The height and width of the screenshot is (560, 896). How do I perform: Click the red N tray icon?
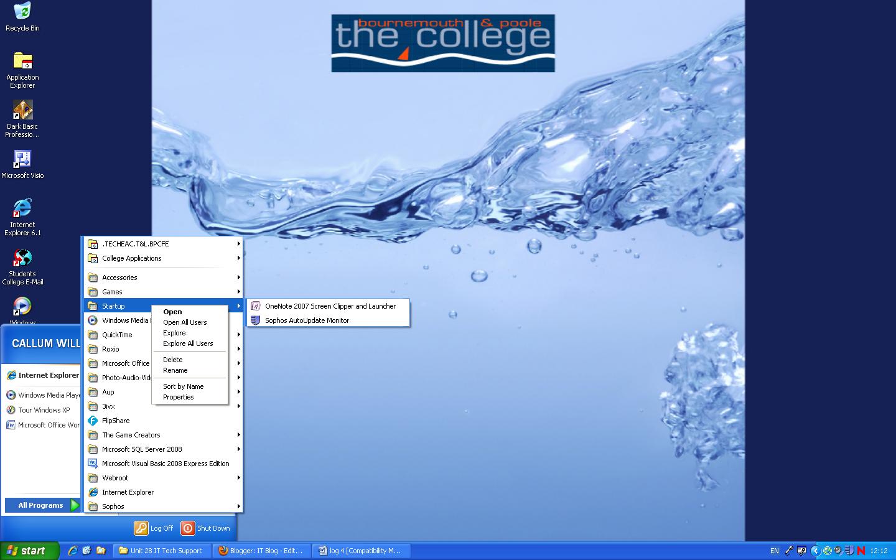click(x=861, y=551)
